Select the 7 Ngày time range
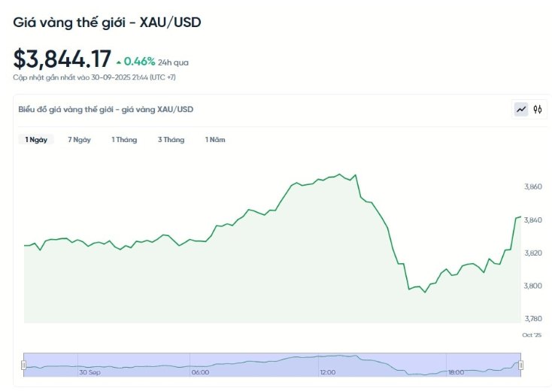This screenshot has height=391, width=552. coord(79,140)
